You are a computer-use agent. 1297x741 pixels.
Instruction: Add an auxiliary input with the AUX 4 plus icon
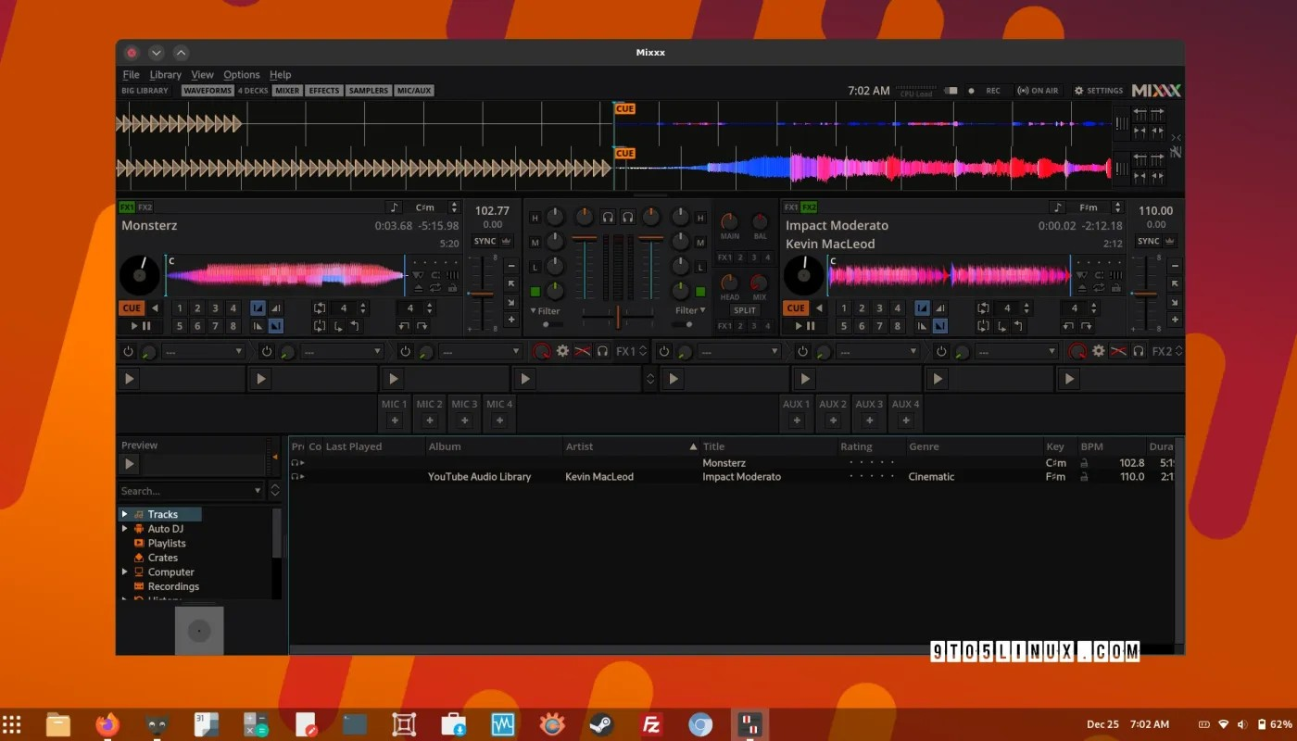click(905, 420)
